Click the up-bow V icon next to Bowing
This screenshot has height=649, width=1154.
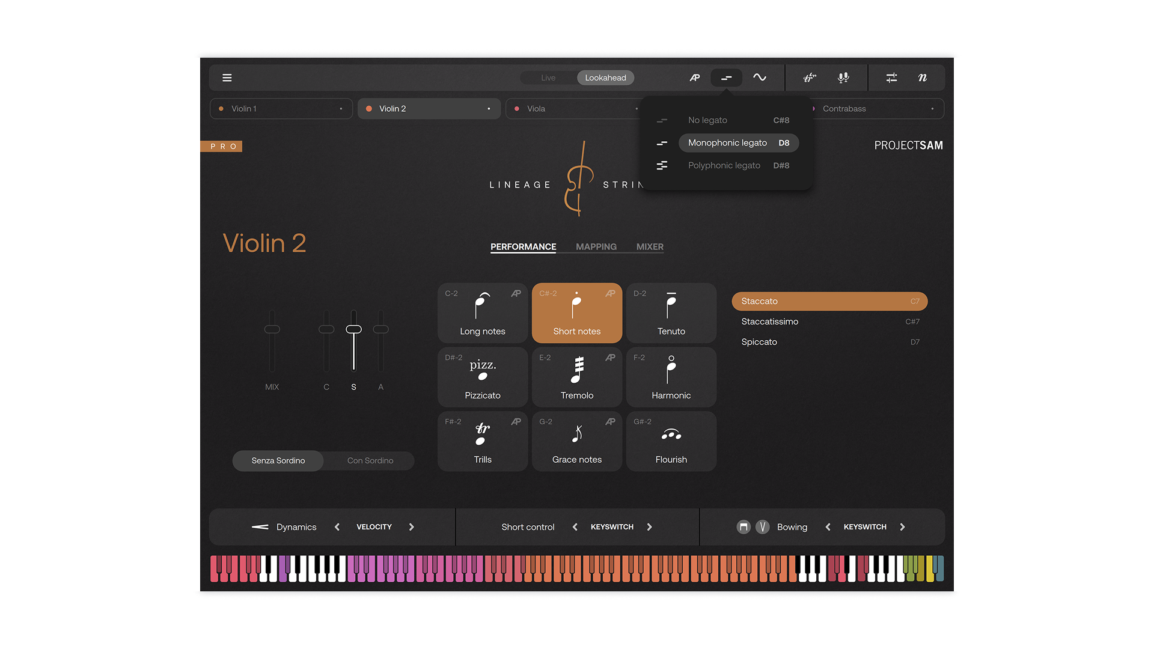pyautogui.click(x=762, y=527)
